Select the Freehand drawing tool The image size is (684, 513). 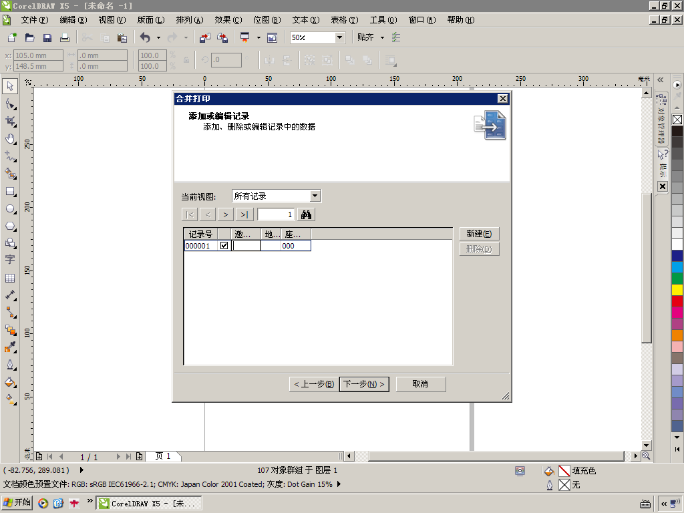click(x=10, y=156)
